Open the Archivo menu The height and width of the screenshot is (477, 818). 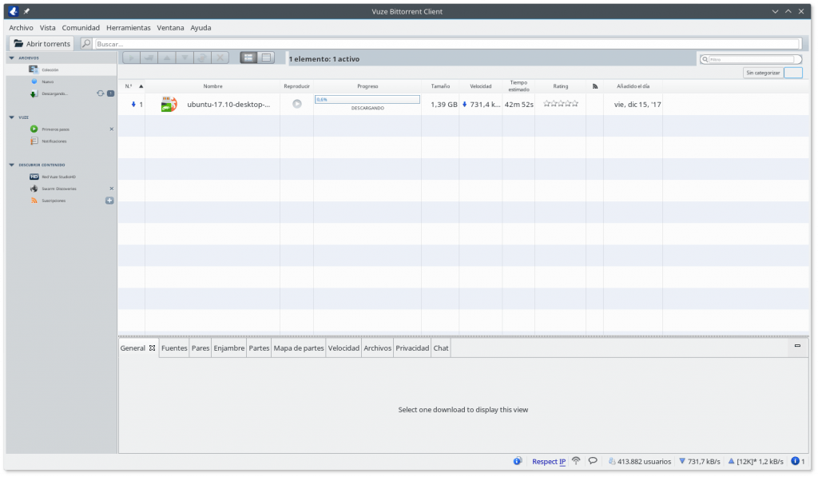[x=21, y=28]
